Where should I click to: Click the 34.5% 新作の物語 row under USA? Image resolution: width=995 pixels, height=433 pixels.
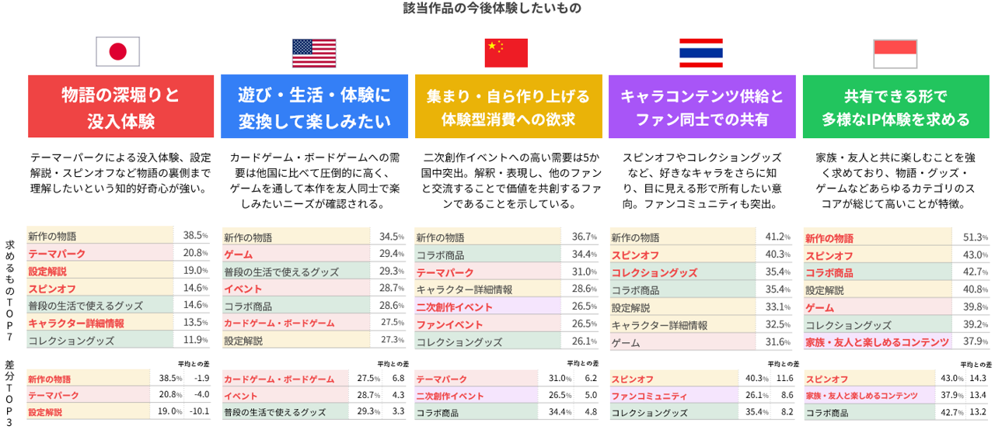[x=314, y=237]
